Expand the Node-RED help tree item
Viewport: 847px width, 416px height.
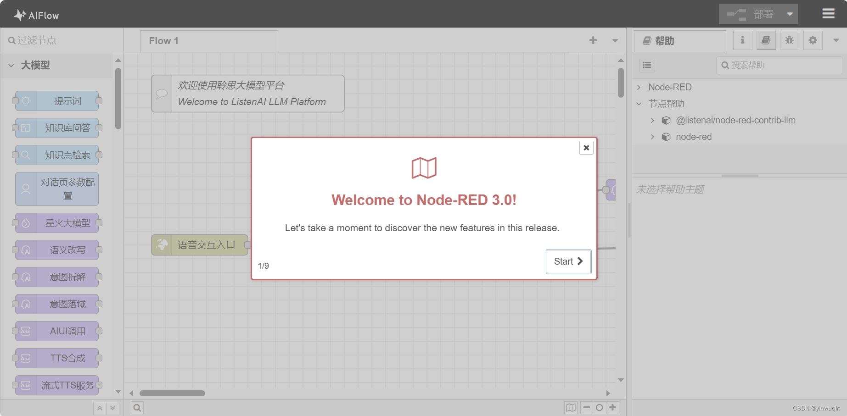click(x=639, y=87)
